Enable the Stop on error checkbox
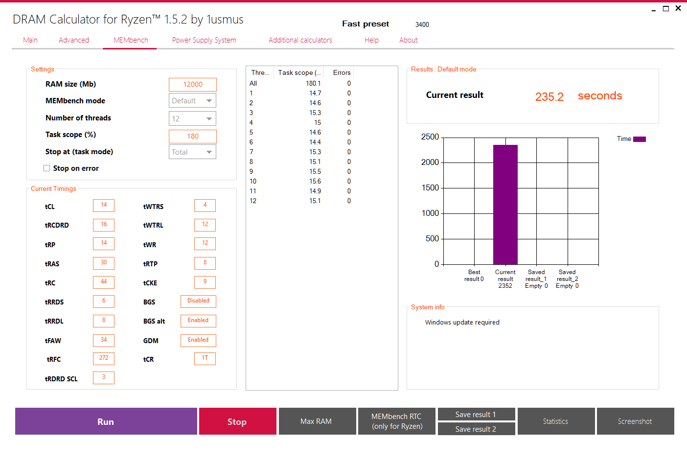This screenshot has height=465, width=687. pos(47,168)
